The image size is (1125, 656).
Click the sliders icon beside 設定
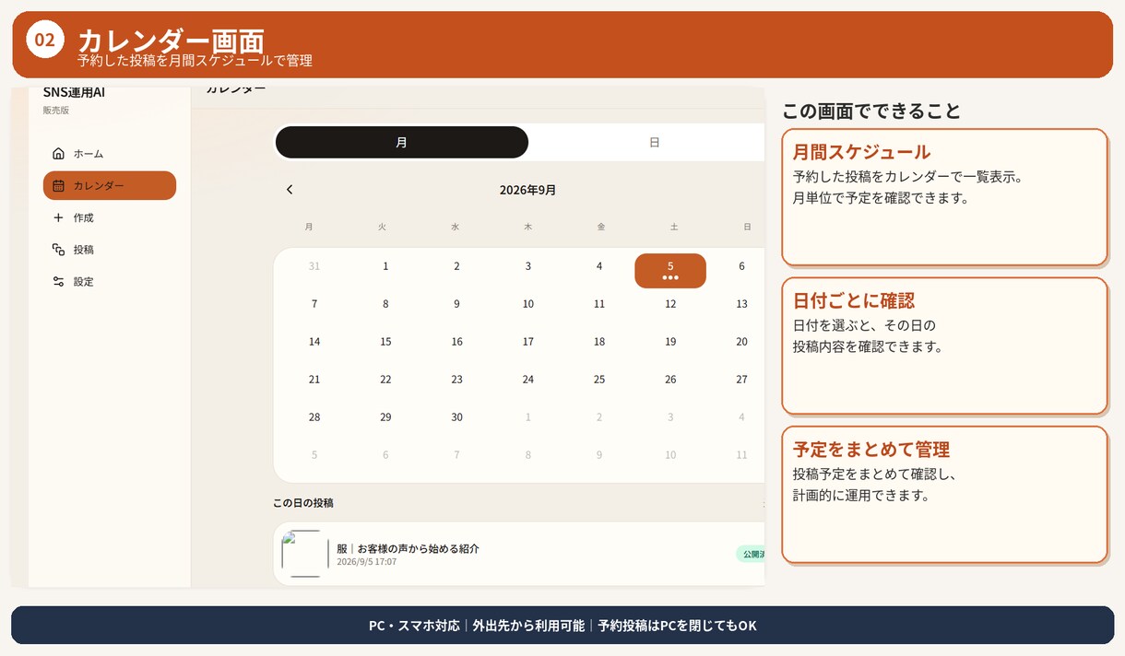(58, 282)
